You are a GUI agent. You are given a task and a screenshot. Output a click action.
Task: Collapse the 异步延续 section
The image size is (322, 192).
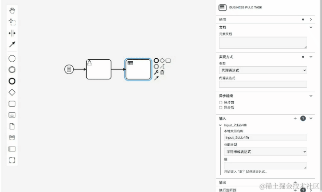tap(311, 96)
